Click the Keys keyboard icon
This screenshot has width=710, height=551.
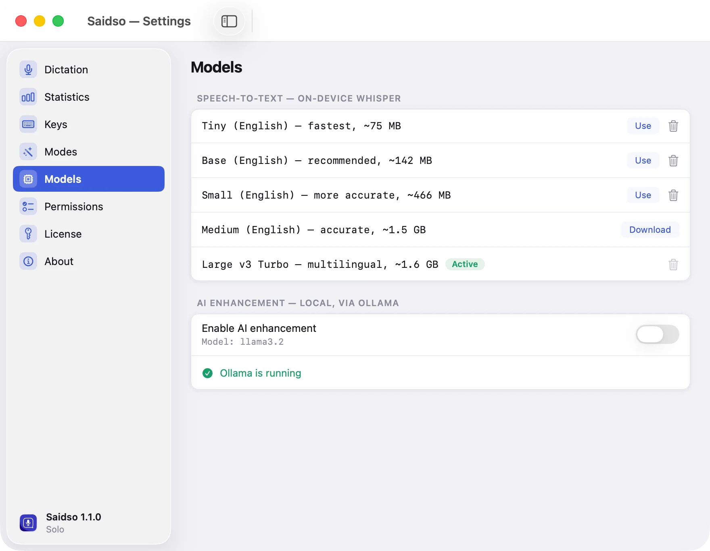28,124
